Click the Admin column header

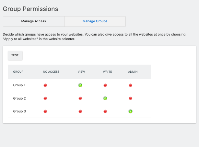tap(133, 72)
